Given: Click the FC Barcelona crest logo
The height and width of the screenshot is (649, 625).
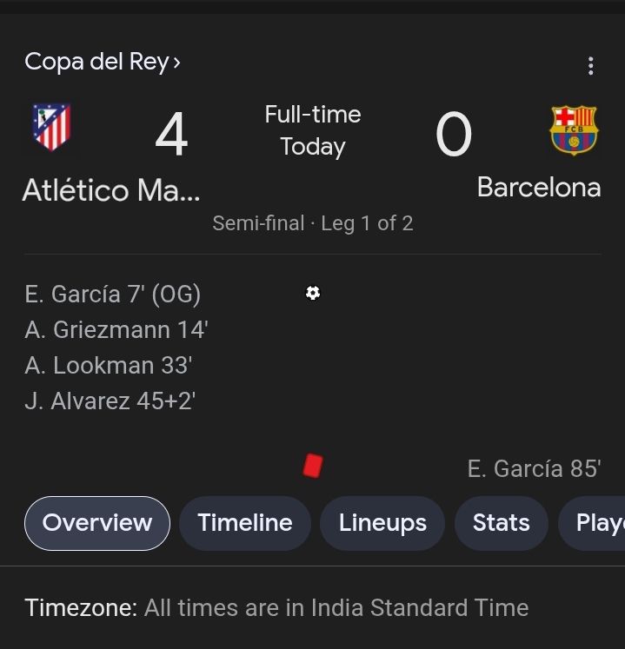Looking at the screenshot, I should [x=574, y=130].
